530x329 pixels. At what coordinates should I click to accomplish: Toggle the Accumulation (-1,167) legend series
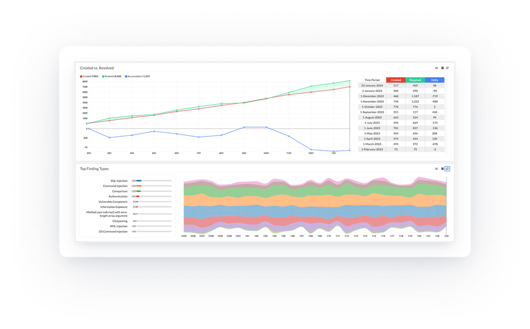137,76
